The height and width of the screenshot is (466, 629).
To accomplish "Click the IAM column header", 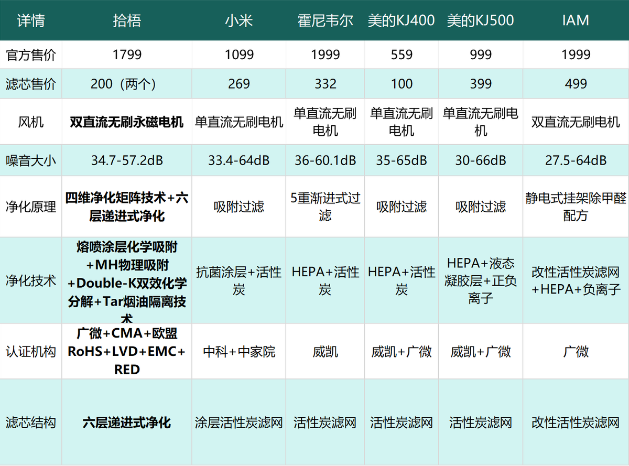I will pos(576,20).
